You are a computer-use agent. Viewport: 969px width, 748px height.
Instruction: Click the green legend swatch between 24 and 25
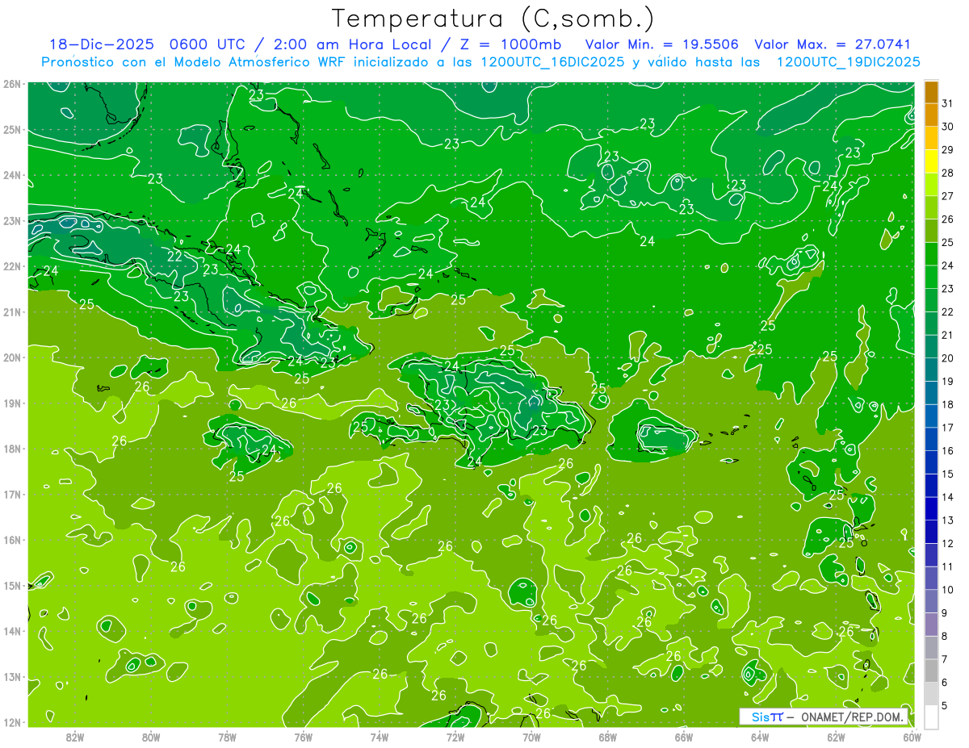(x=931, y=254)
